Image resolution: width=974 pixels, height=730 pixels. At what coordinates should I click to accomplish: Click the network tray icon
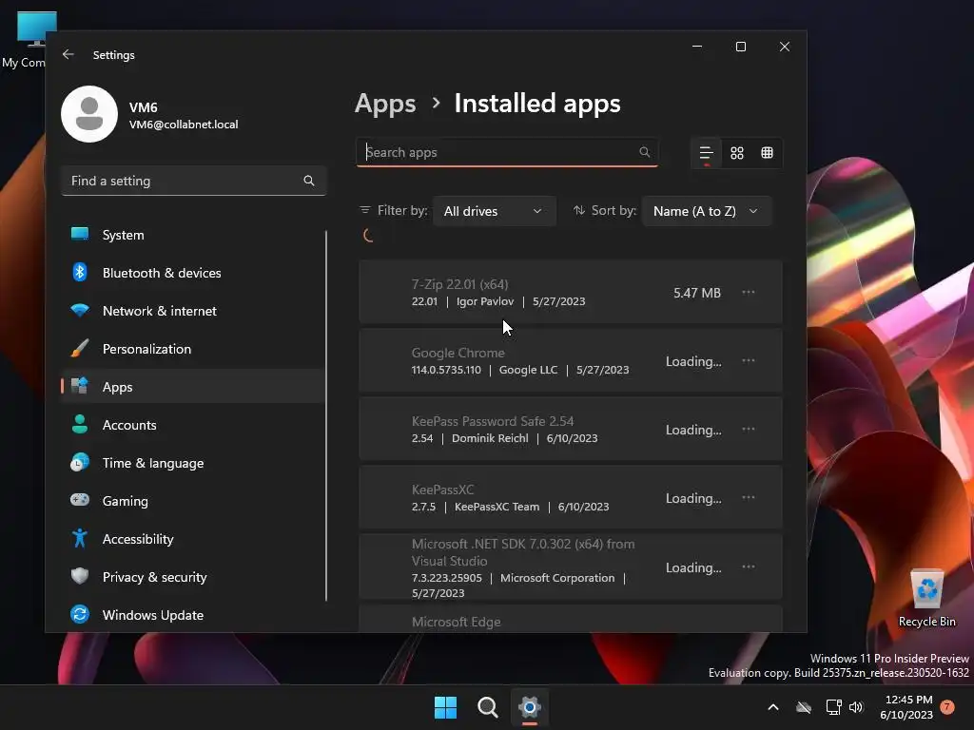pyautogui.click(x=833, y=707)
